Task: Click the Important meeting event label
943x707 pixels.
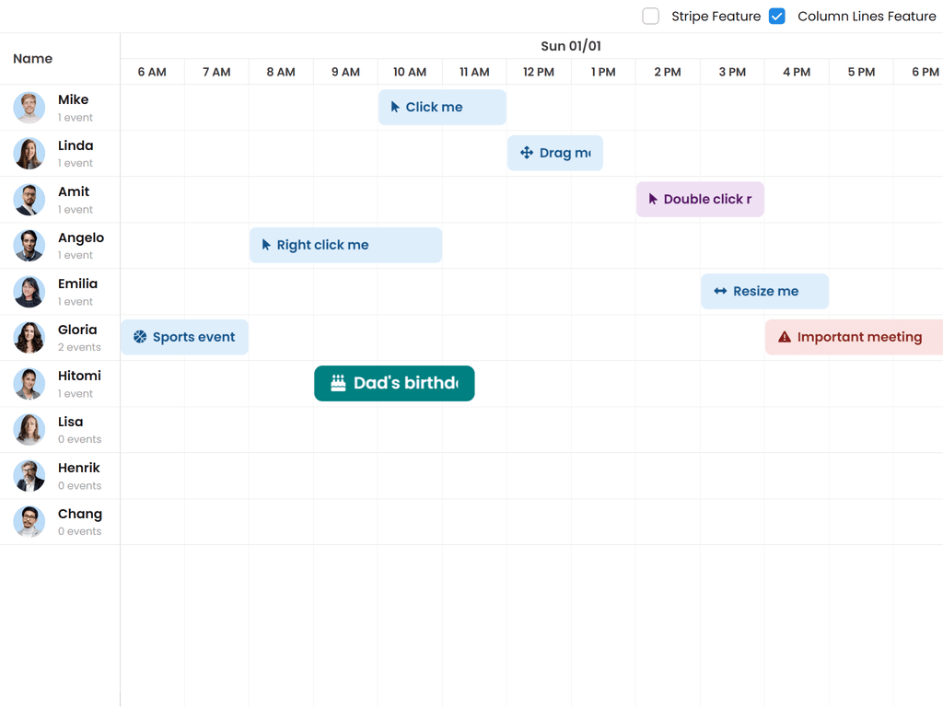Action: click(859, 338)
